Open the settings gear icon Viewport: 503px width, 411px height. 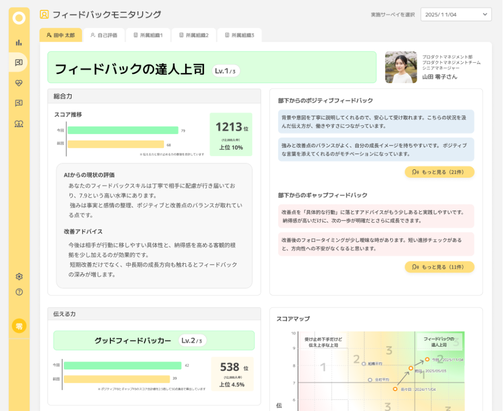19,277
